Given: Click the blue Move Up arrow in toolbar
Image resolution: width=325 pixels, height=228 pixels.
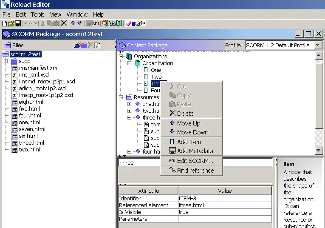Looking at the screenshot, I should tap(73, 23).
